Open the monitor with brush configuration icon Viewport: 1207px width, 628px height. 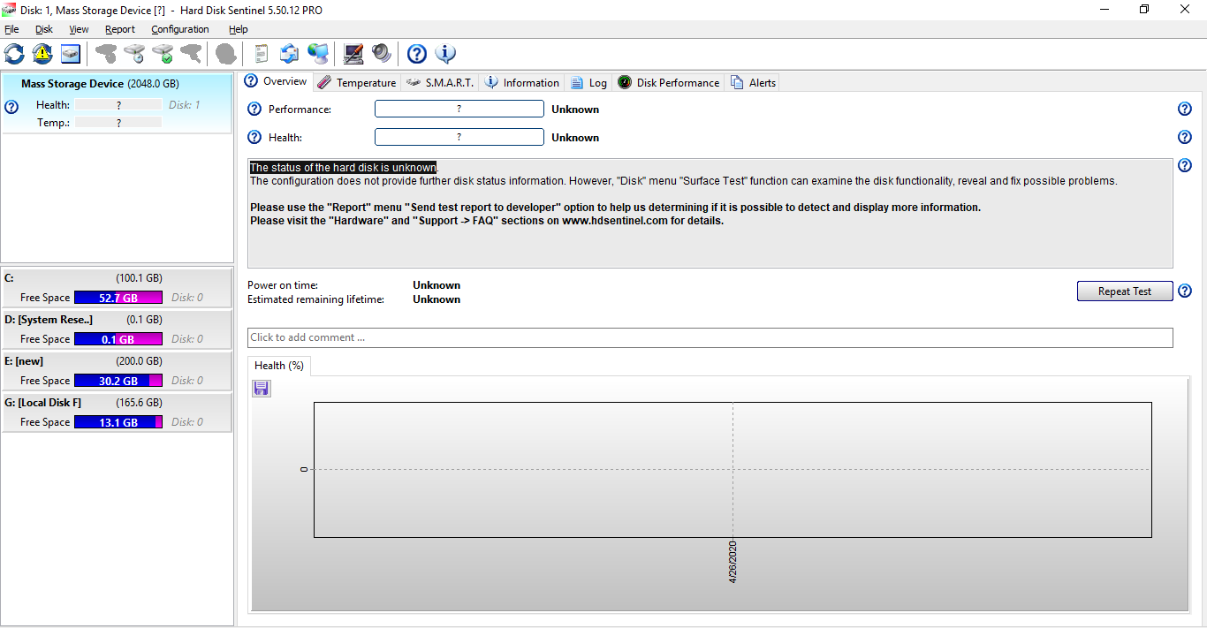[x=353, y=54]
